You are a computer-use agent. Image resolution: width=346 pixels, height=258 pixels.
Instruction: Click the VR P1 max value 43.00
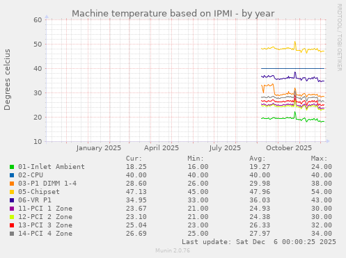[322, 200]
